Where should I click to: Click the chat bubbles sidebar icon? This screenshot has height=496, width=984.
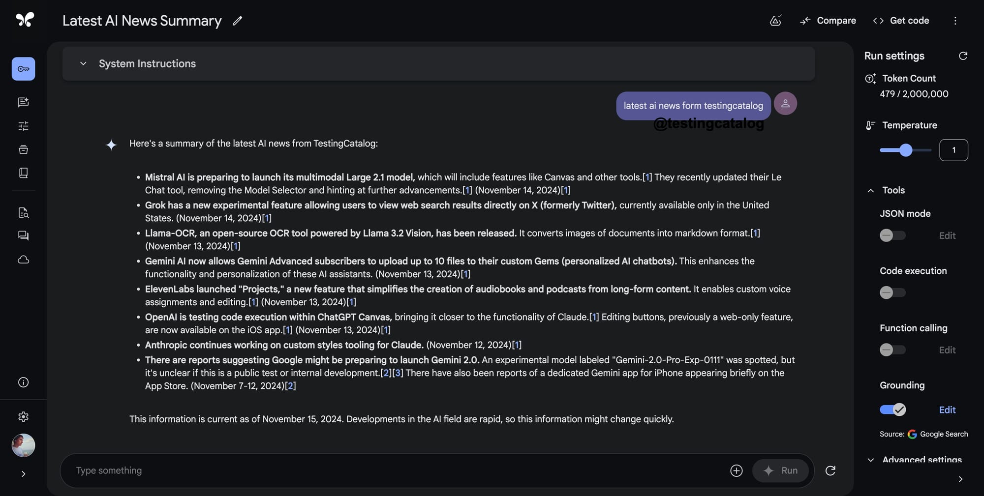(x=23, y=236)
